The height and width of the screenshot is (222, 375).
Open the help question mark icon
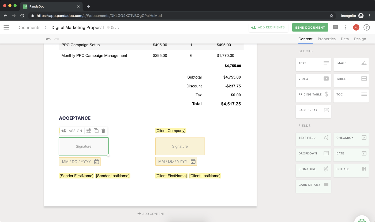pyautogui.click(x=366, y=27)
